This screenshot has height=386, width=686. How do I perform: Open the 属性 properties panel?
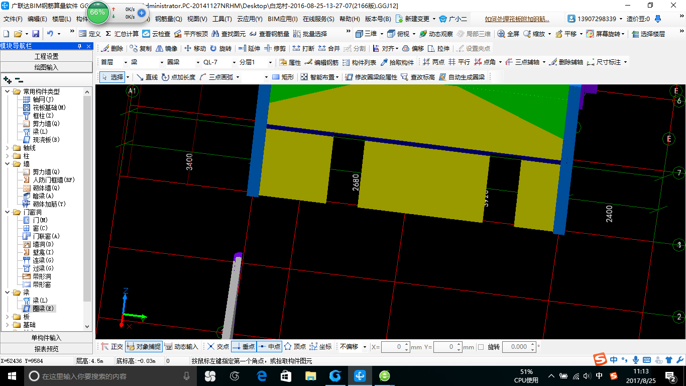click(x=290, y=62)
